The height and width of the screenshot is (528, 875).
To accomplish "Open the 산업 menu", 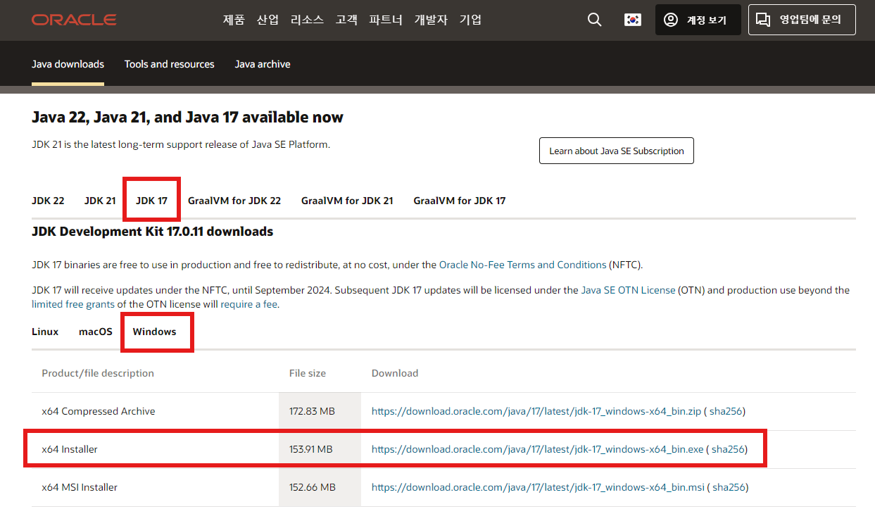I will (267, 20).
